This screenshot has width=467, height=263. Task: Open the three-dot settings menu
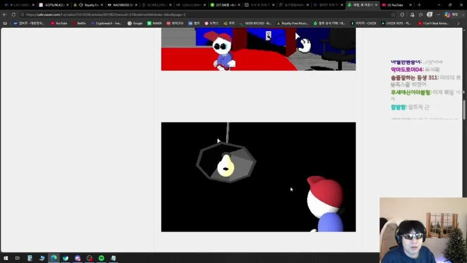(x=438, y=15)
